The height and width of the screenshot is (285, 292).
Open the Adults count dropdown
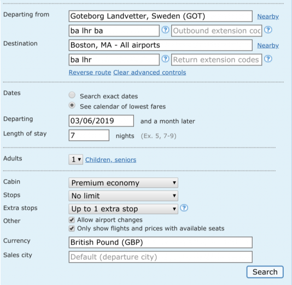tap(76, 159)
